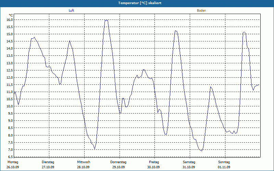The height and width of the screenshot is (171, 274).
Task: Click the Boden legend label
Action: [x=201, y=11]
